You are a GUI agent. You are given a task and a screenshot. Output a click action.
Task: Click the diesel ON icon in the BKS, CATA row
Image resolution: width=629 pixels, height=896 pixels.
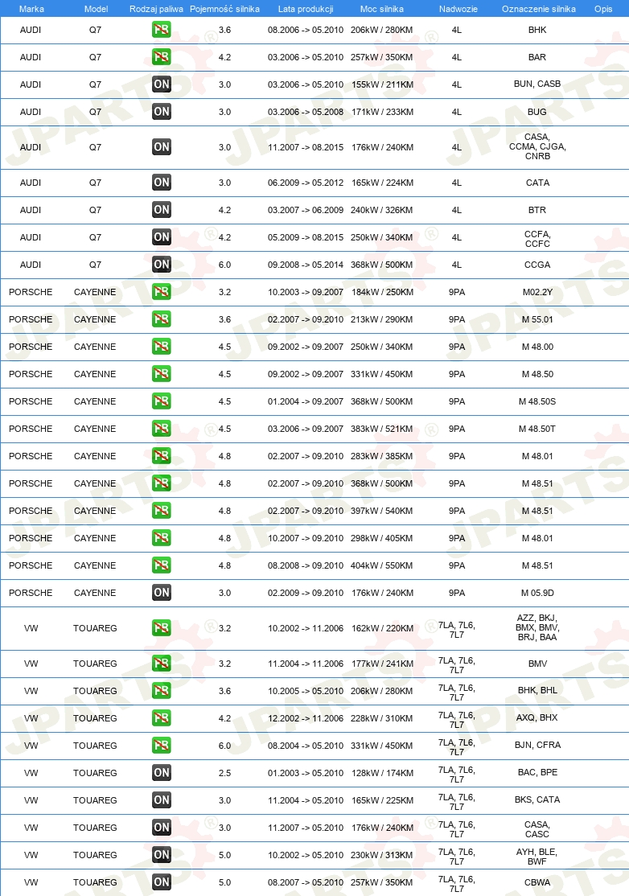coord(162,800)
